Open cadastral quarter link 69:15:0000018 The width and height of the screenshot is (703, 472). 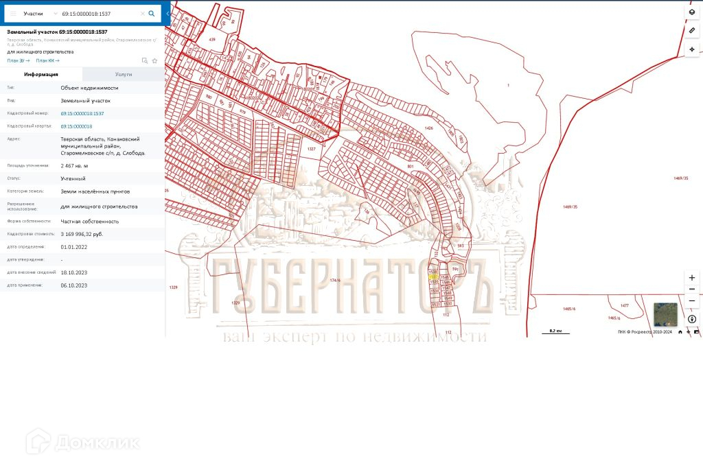pyautogui.click(x=76, y=126)
